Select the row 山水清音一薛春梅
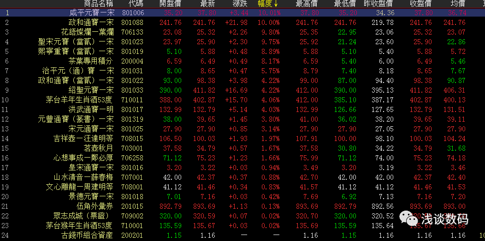This screenshot has height=241, width=485. click(243, 177)
